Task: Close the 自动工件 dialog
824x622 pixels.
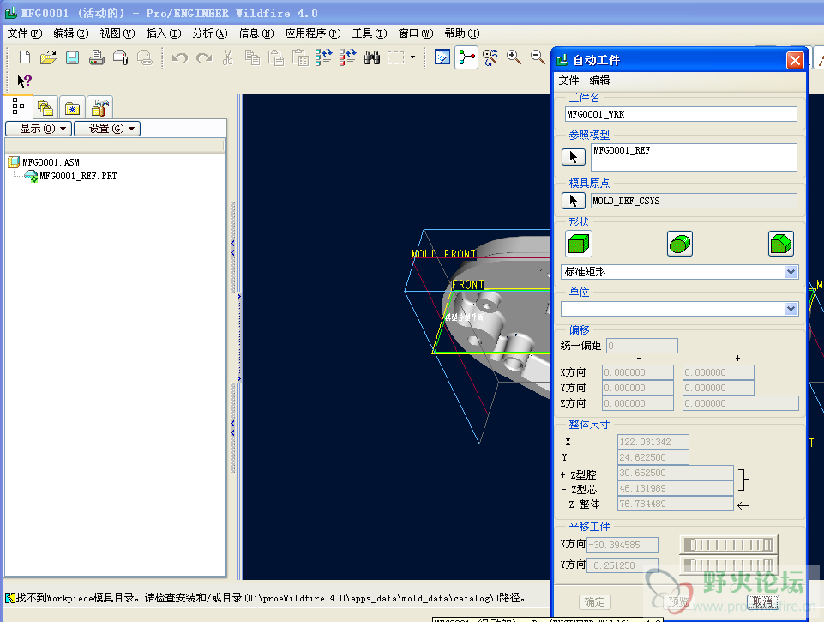Action: tap(795, 60)
